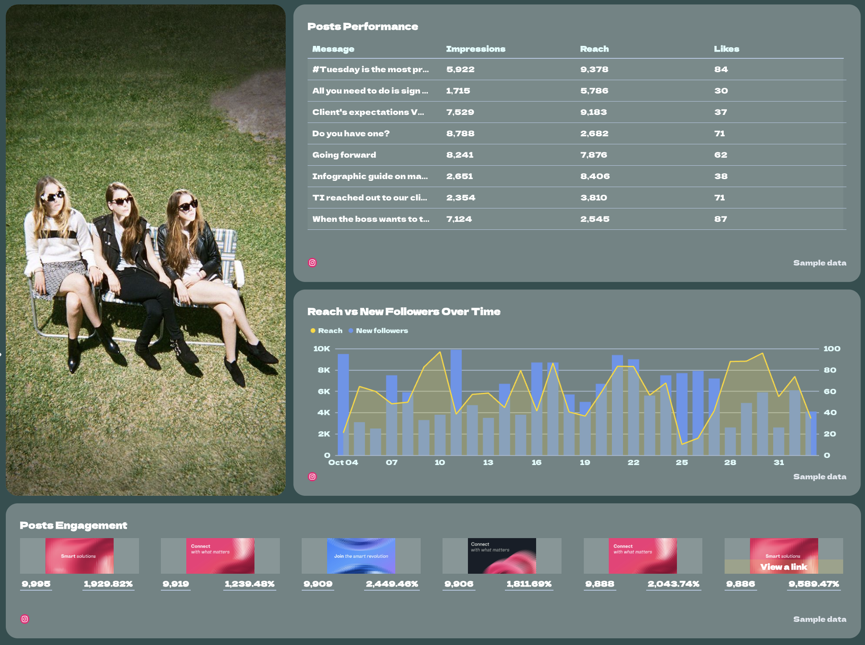Image resolution: width=865 pixels, height=645 pixels.
Task: Click the '9,886' metric link on the rightmost post
Action: coord(740,584)
